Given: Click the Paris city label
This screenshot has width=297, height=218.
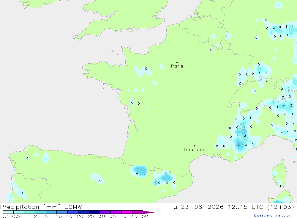Looking at the screenshot, I should pos(177,66).
